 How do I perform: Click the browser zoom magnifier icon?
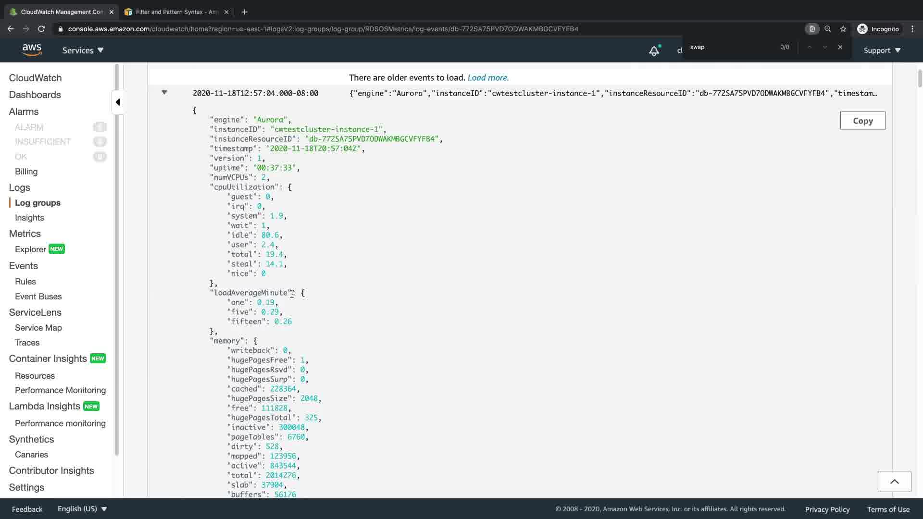827,29
